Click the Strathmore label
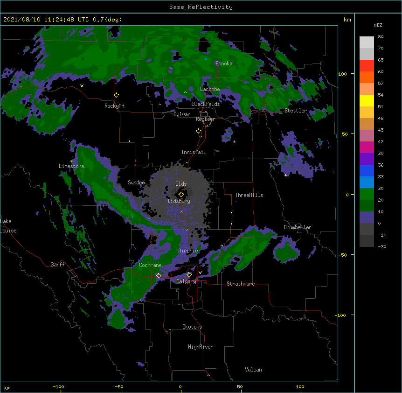 coord(241,284)
